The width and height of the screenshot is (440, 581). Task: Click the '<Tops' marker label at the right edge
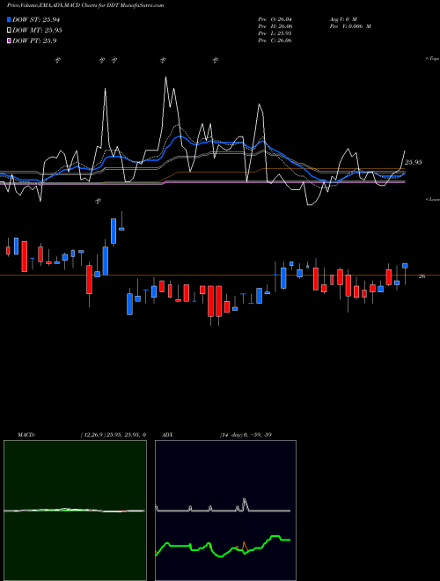(432, 59)
